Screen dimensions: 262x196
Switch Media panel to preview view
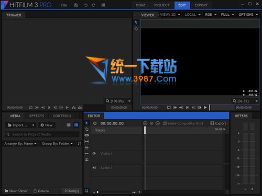click(x=77, y=125)
